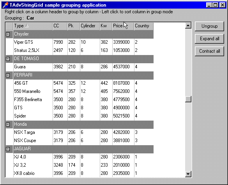The image size is (228, 185).
Task: Close the grouping application window
Action: pyautogui.click(x=222, y=5)
